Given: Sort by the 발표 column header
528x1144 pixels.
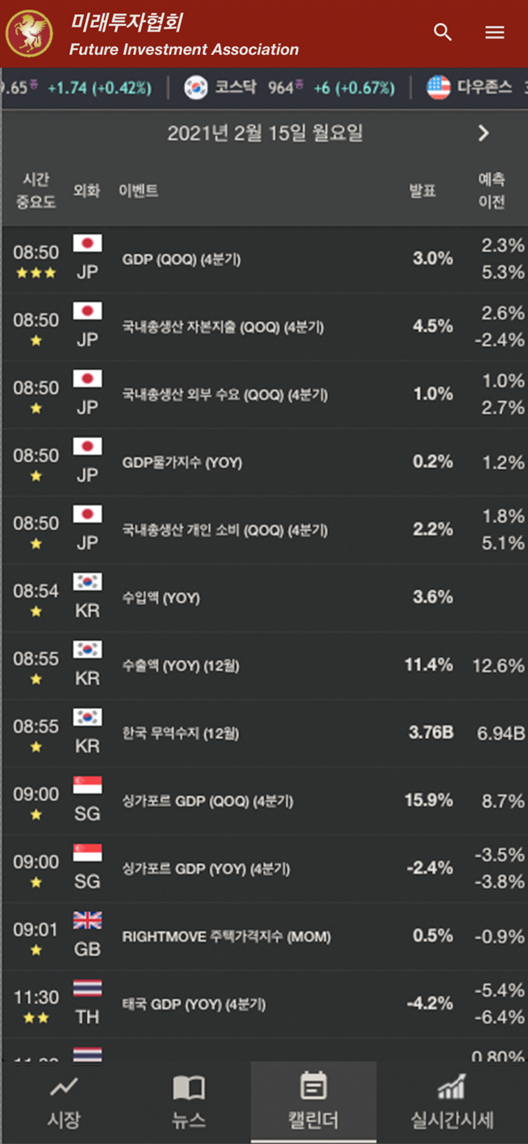Looking at the screenshot, I should [x=422, y=190].
